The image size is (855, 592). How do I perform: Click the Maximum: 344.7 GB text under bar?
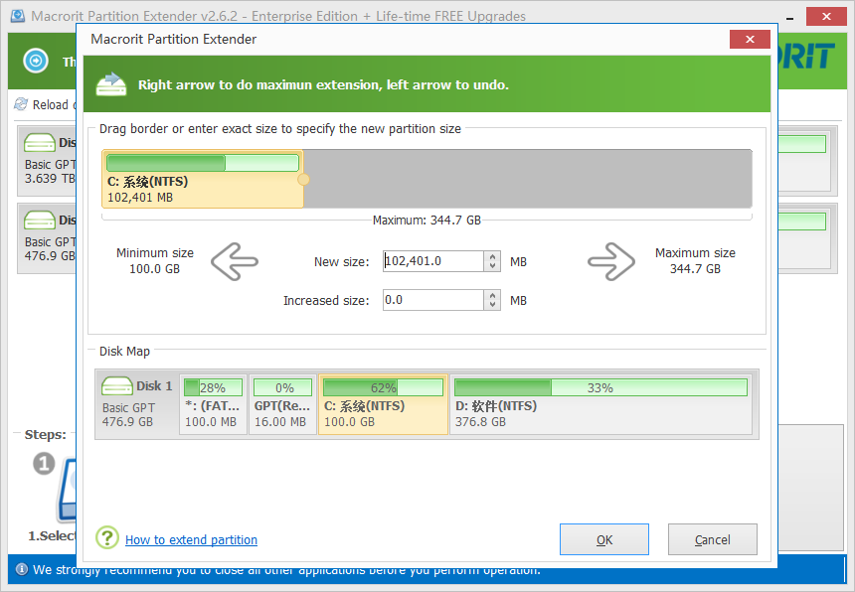tap(427, 221)
